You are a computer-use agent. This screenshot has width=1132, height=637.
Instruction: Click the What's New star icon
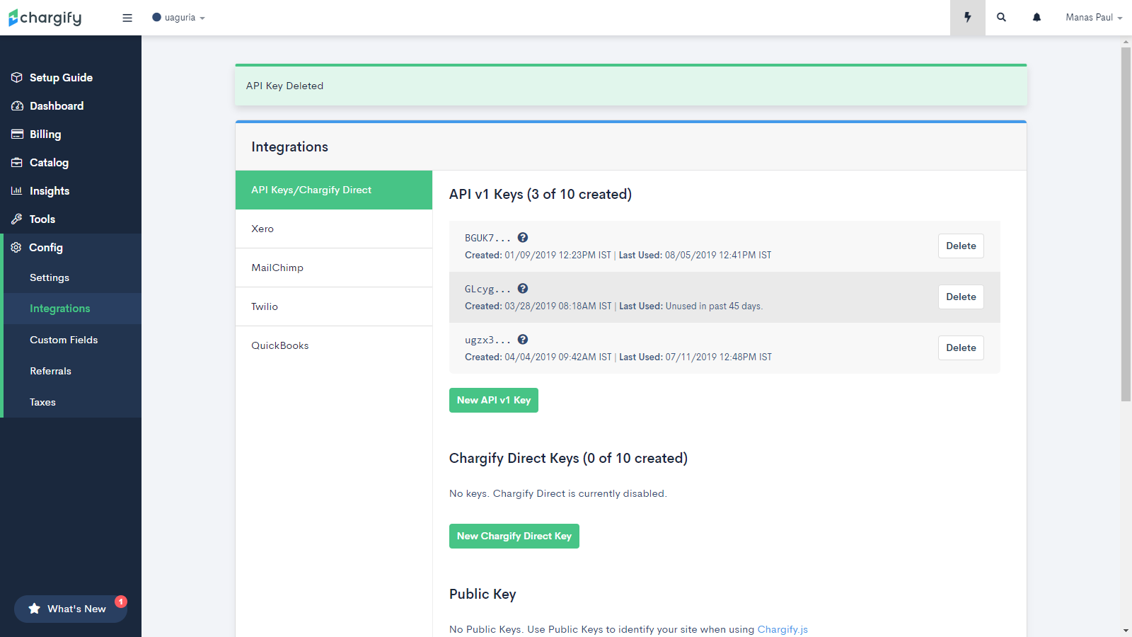click(34, 609)
